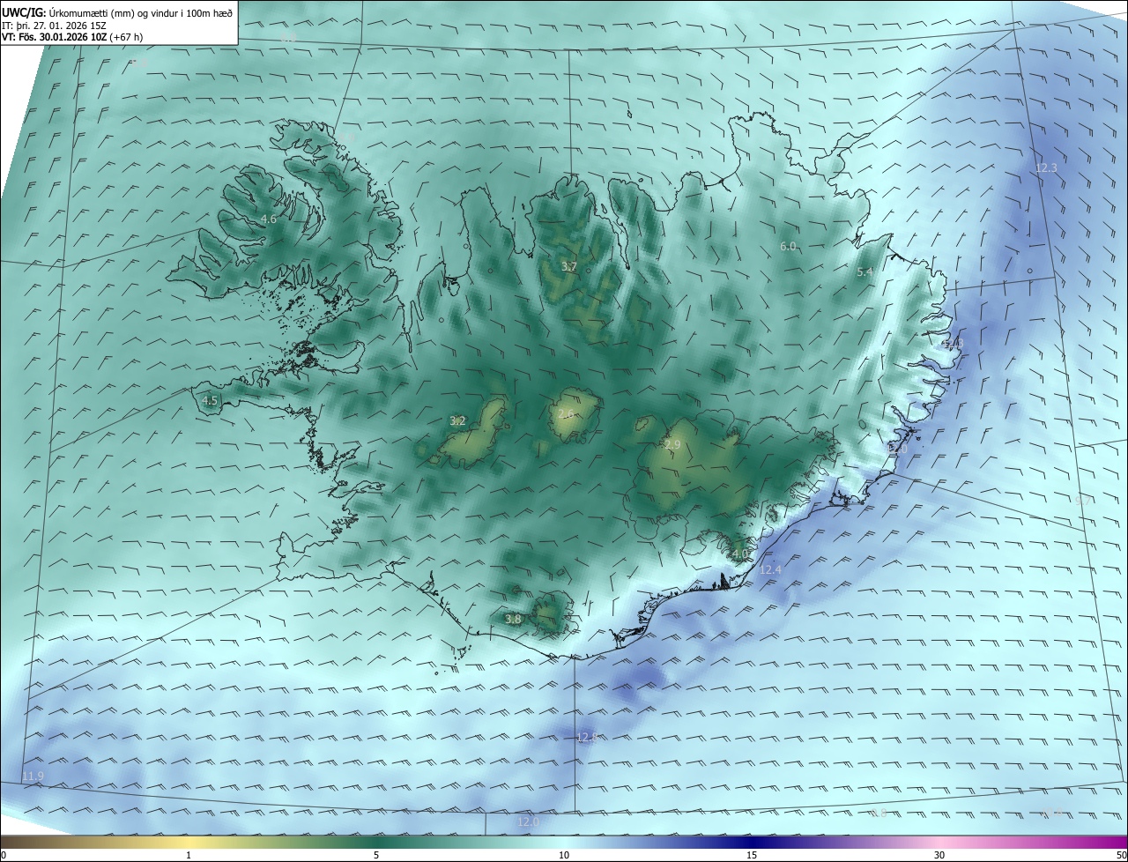Click the valid time 'VT: Fös. 30.01.2026 10Z'
1128x862 pixels.
click(x=55, y=37)
